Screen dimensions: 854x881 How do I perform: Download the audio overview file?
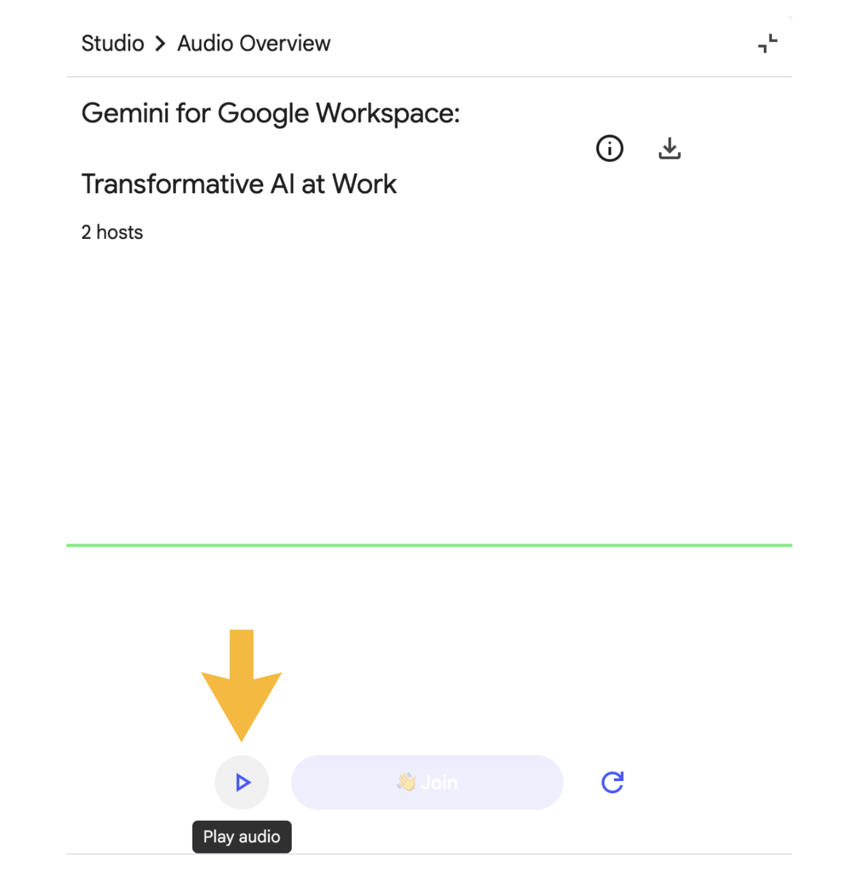(x=669, y=148)
